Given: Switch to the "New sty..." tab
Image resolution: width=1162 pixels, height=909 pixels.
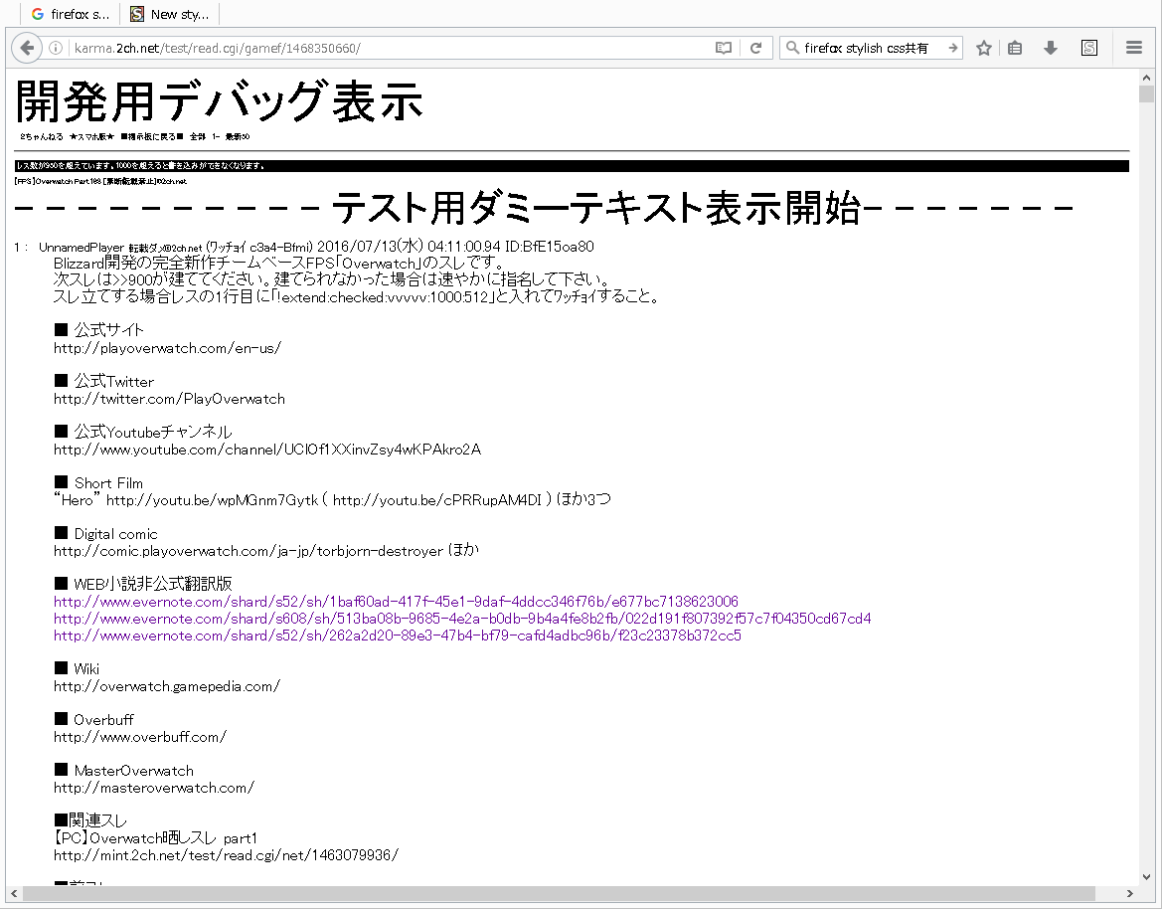Looking at the screenshot, I should click(x=169, y=14).
